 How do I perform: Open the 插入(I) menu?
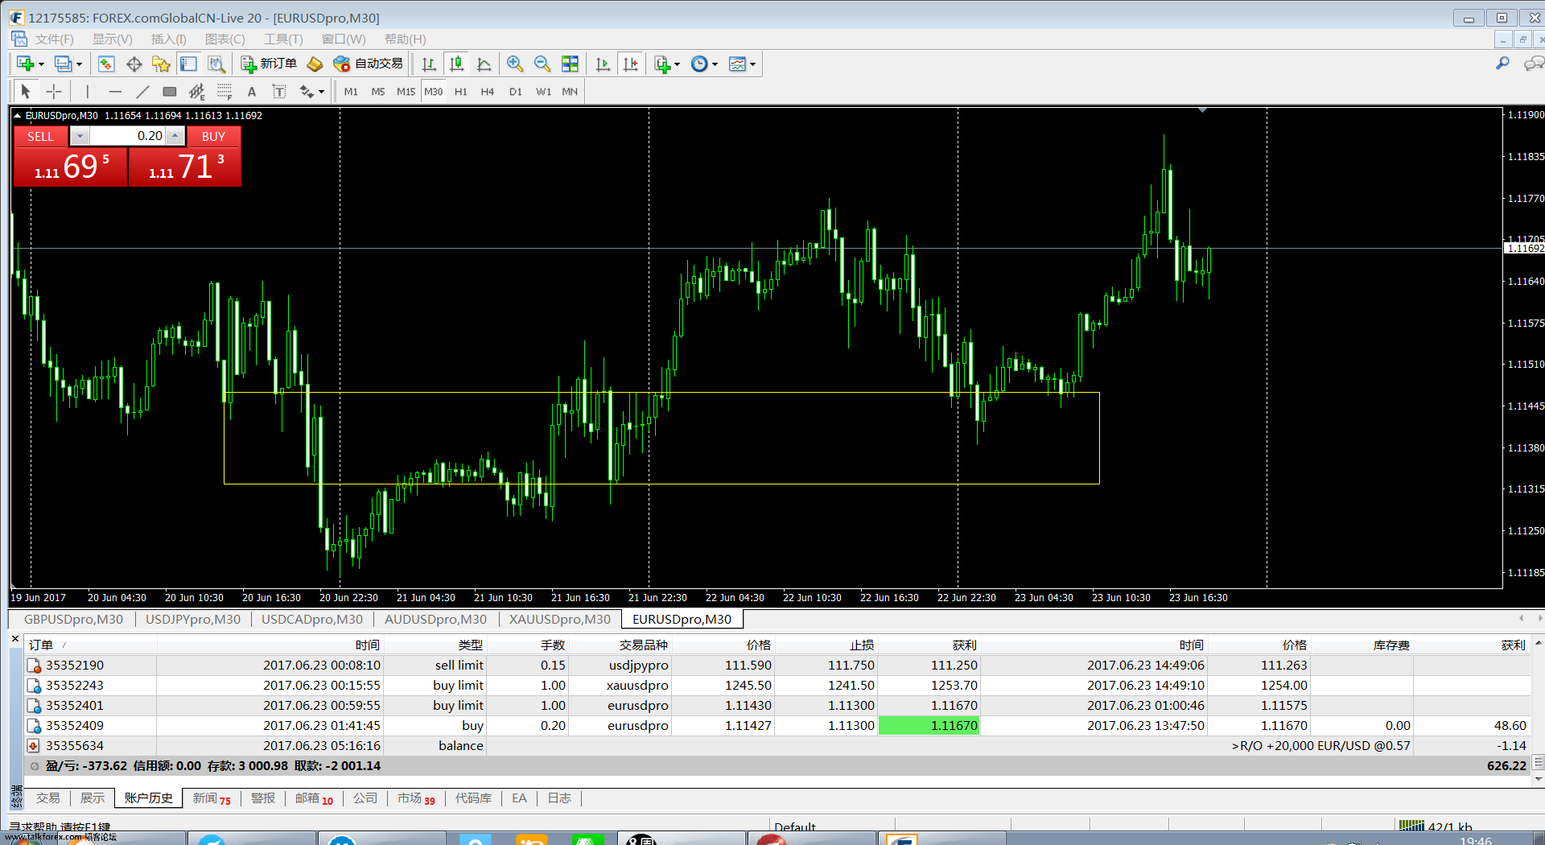[x=169, y=39]
